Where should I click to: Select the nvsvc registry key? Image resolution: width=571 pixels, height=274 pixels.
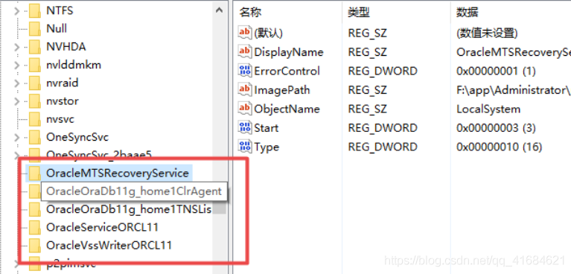(60, 119)
